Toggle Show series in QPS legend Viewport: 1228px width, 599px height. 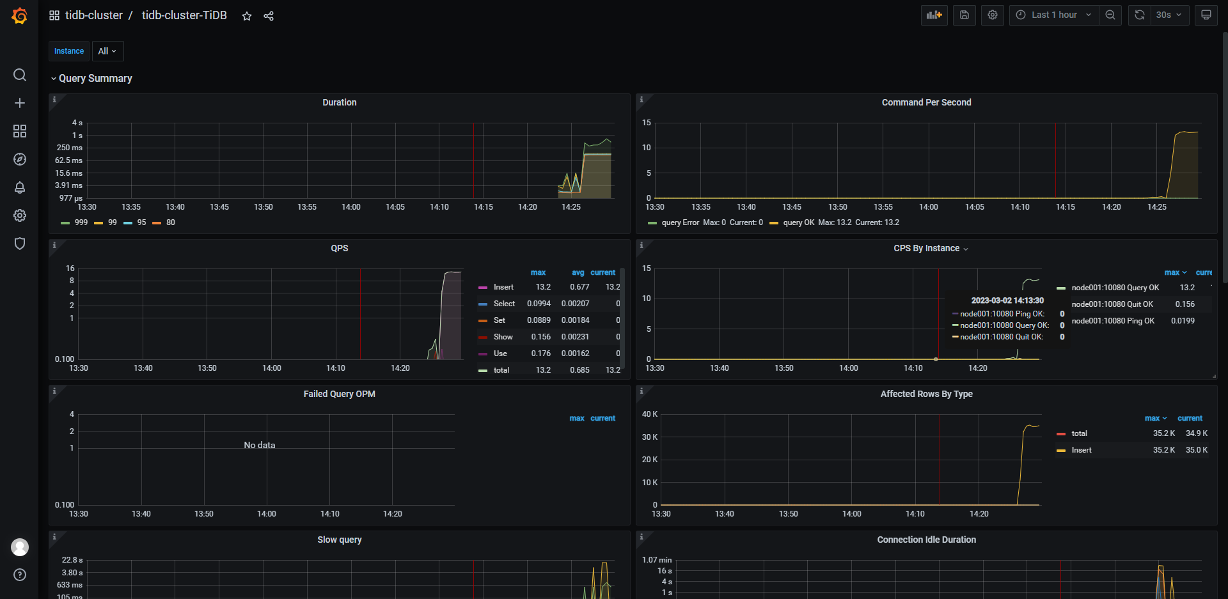click(x=503, y=337)
